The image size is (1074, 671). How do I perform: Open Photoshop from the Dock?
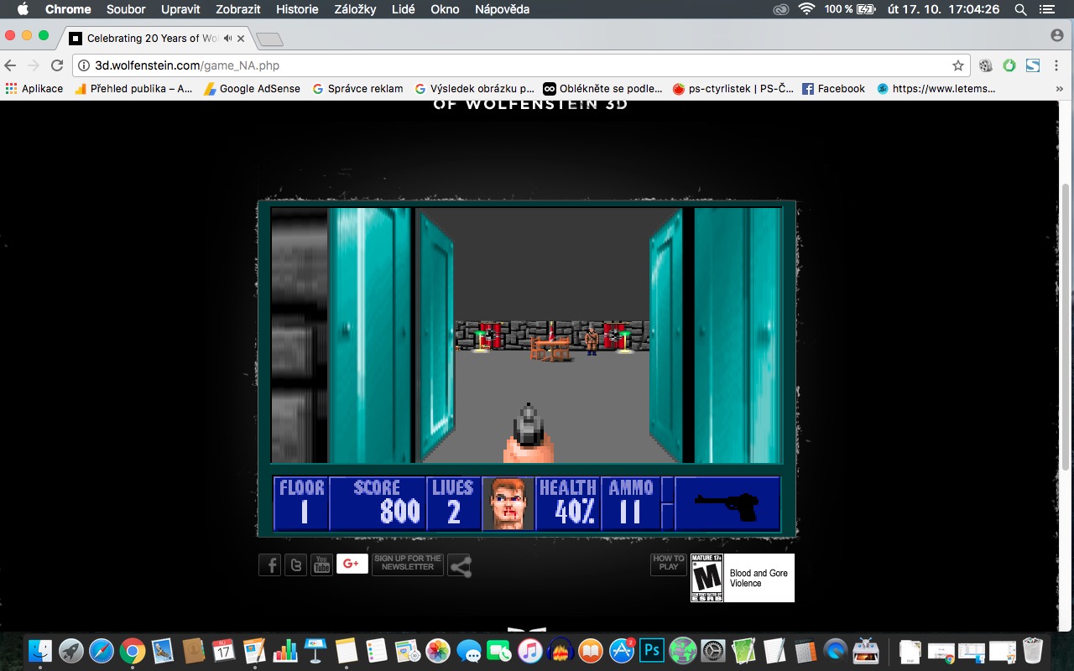pyautogui.click(x=652, y=651)
